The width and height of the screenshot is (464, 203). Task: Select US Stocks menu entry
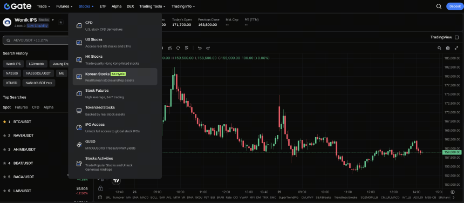pyautogui.click(x=115, y=43)
